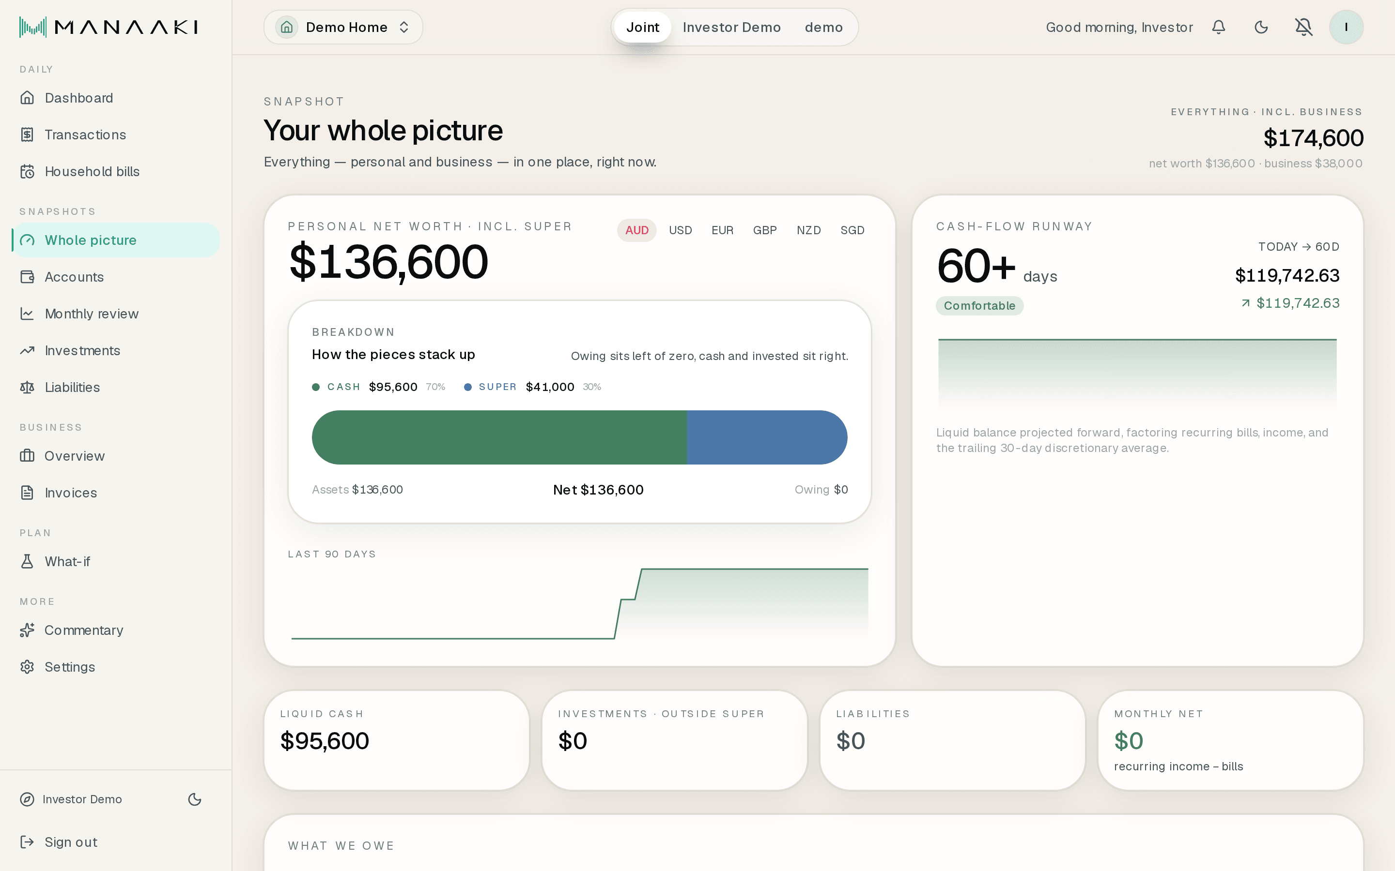The height and width of the screenshot is (871, 1395).
Task: Click the Whole picture gauge icon
Action: [x=27, y=240]
